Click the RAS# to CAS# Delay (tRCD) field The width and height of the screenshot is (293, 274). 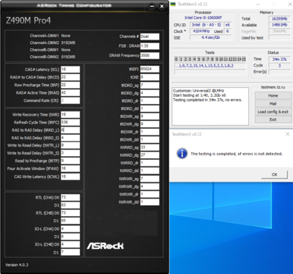coord(70,77)
